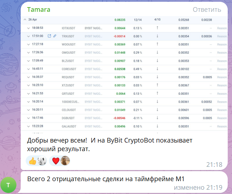Screen dimensions: 232x194
Task: Expand the 15:23:28 GALAUSDT row
Action: pyautogui.click(x=29, y=126)
